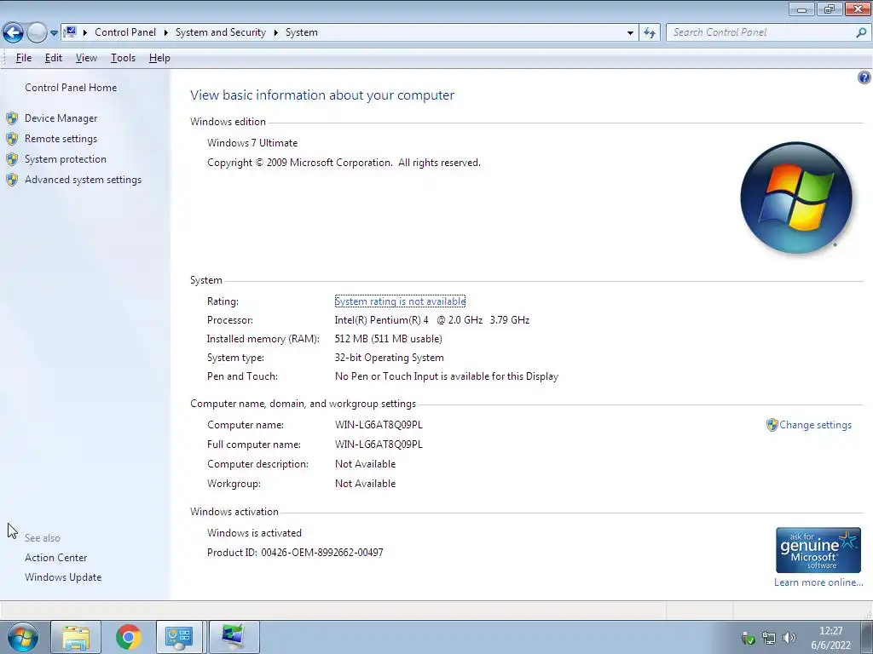Click the Search Control Panel field

[x=761, y=33]
